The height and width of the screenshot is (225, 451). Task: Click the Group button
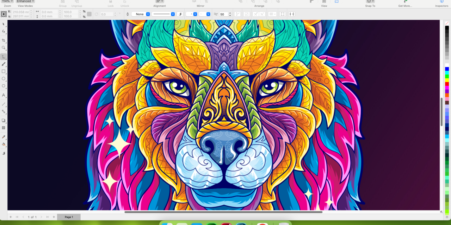coord(63,4)
